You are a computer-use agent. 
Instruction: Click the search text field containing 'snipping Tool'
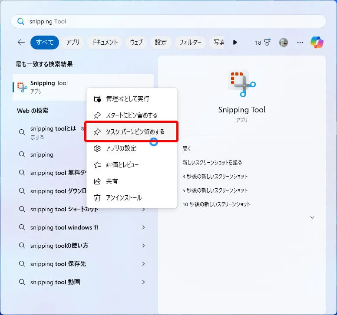(168, 21)
